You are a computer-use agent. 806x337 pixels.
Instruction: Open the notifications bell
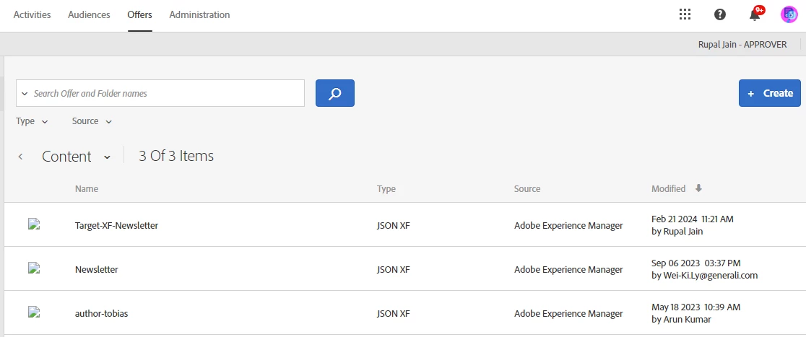pos(755,14)
